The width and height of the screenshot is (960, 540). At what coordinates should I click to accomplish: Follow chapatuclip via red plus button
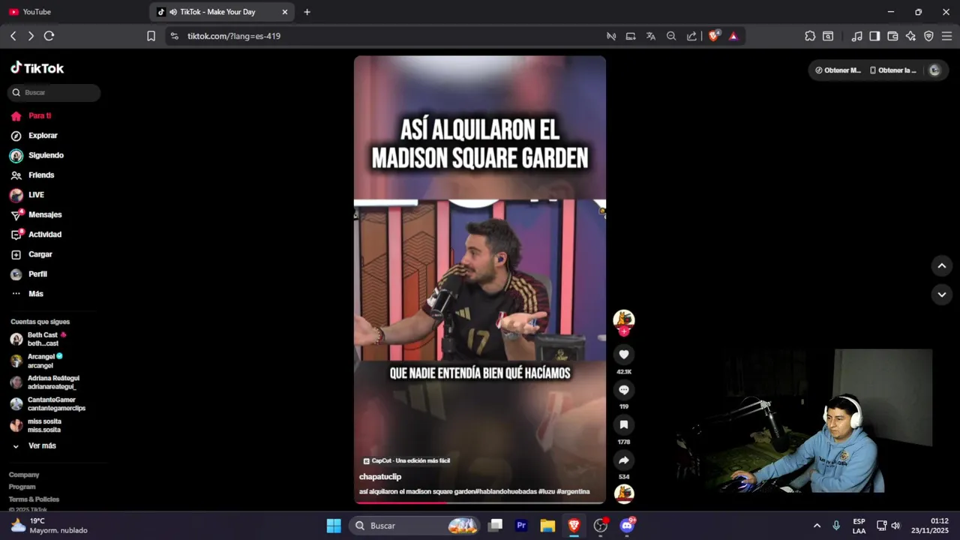(624, 331)
